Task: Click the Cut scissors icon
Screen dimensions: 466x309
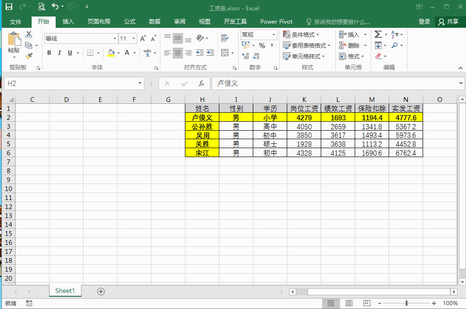Action: click(29, 34)
